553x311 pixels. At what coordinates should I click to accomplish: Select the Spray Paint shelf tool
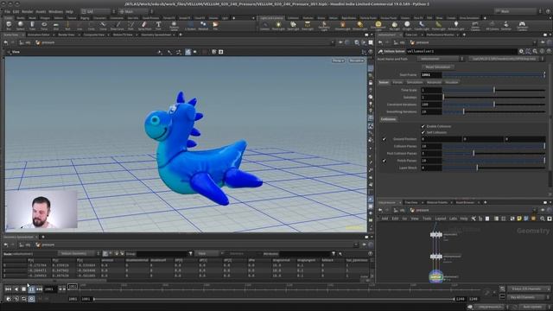(x=144, y=25)
